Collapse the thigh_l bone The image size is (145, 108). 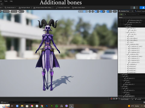[x=121, y=74]
